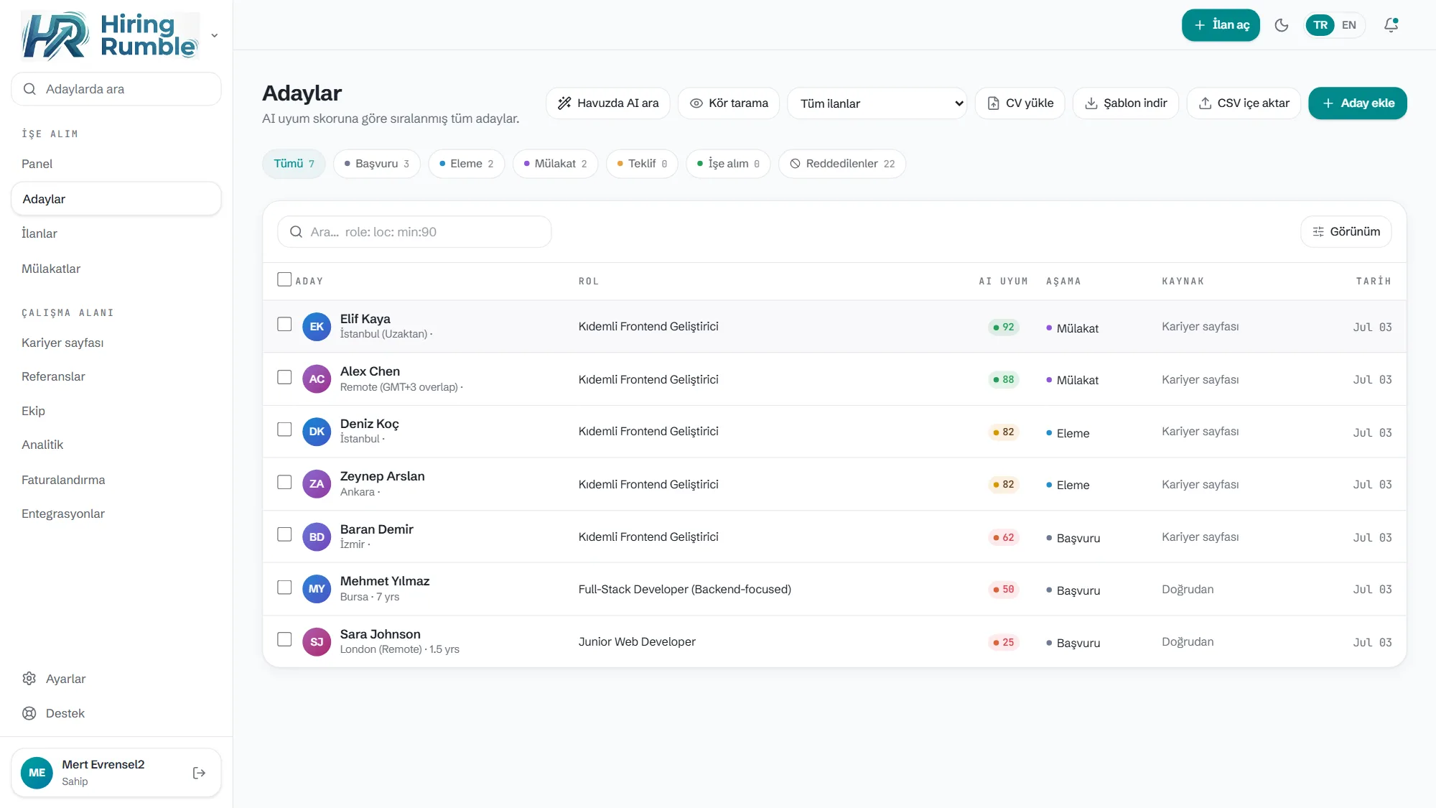Filter by the Mülakat stage tab

click(x=555, y=164)
